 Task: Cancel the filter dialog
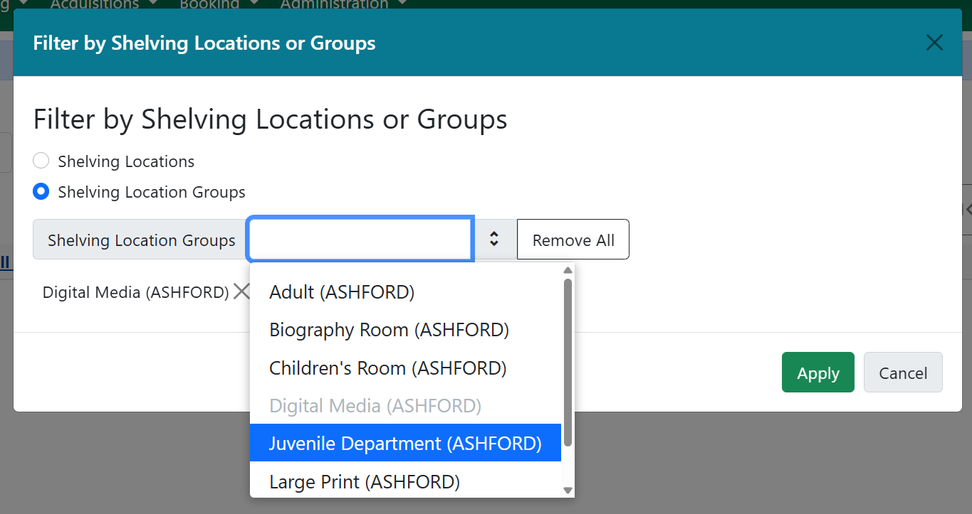tap(902, 373)
